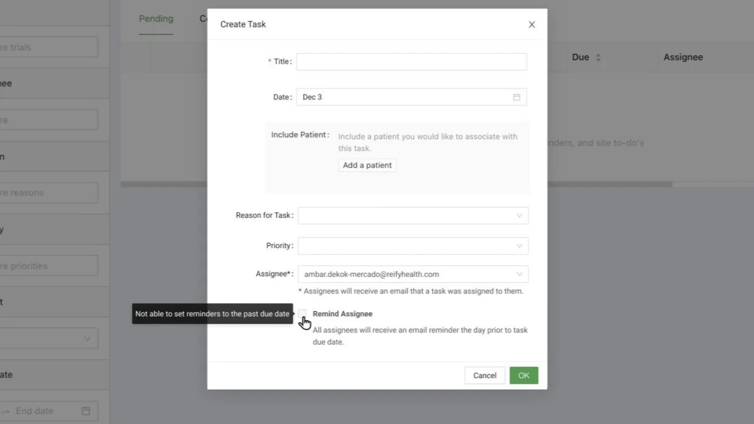The width and height of the screenshot is (754, 424).
Task: Click the sidebar priorities filter field
Action: click(49, 266)
